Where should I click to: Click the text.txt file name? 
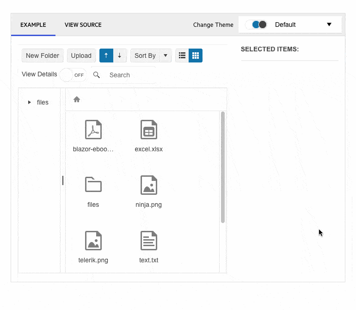click(x=149, y=260)
